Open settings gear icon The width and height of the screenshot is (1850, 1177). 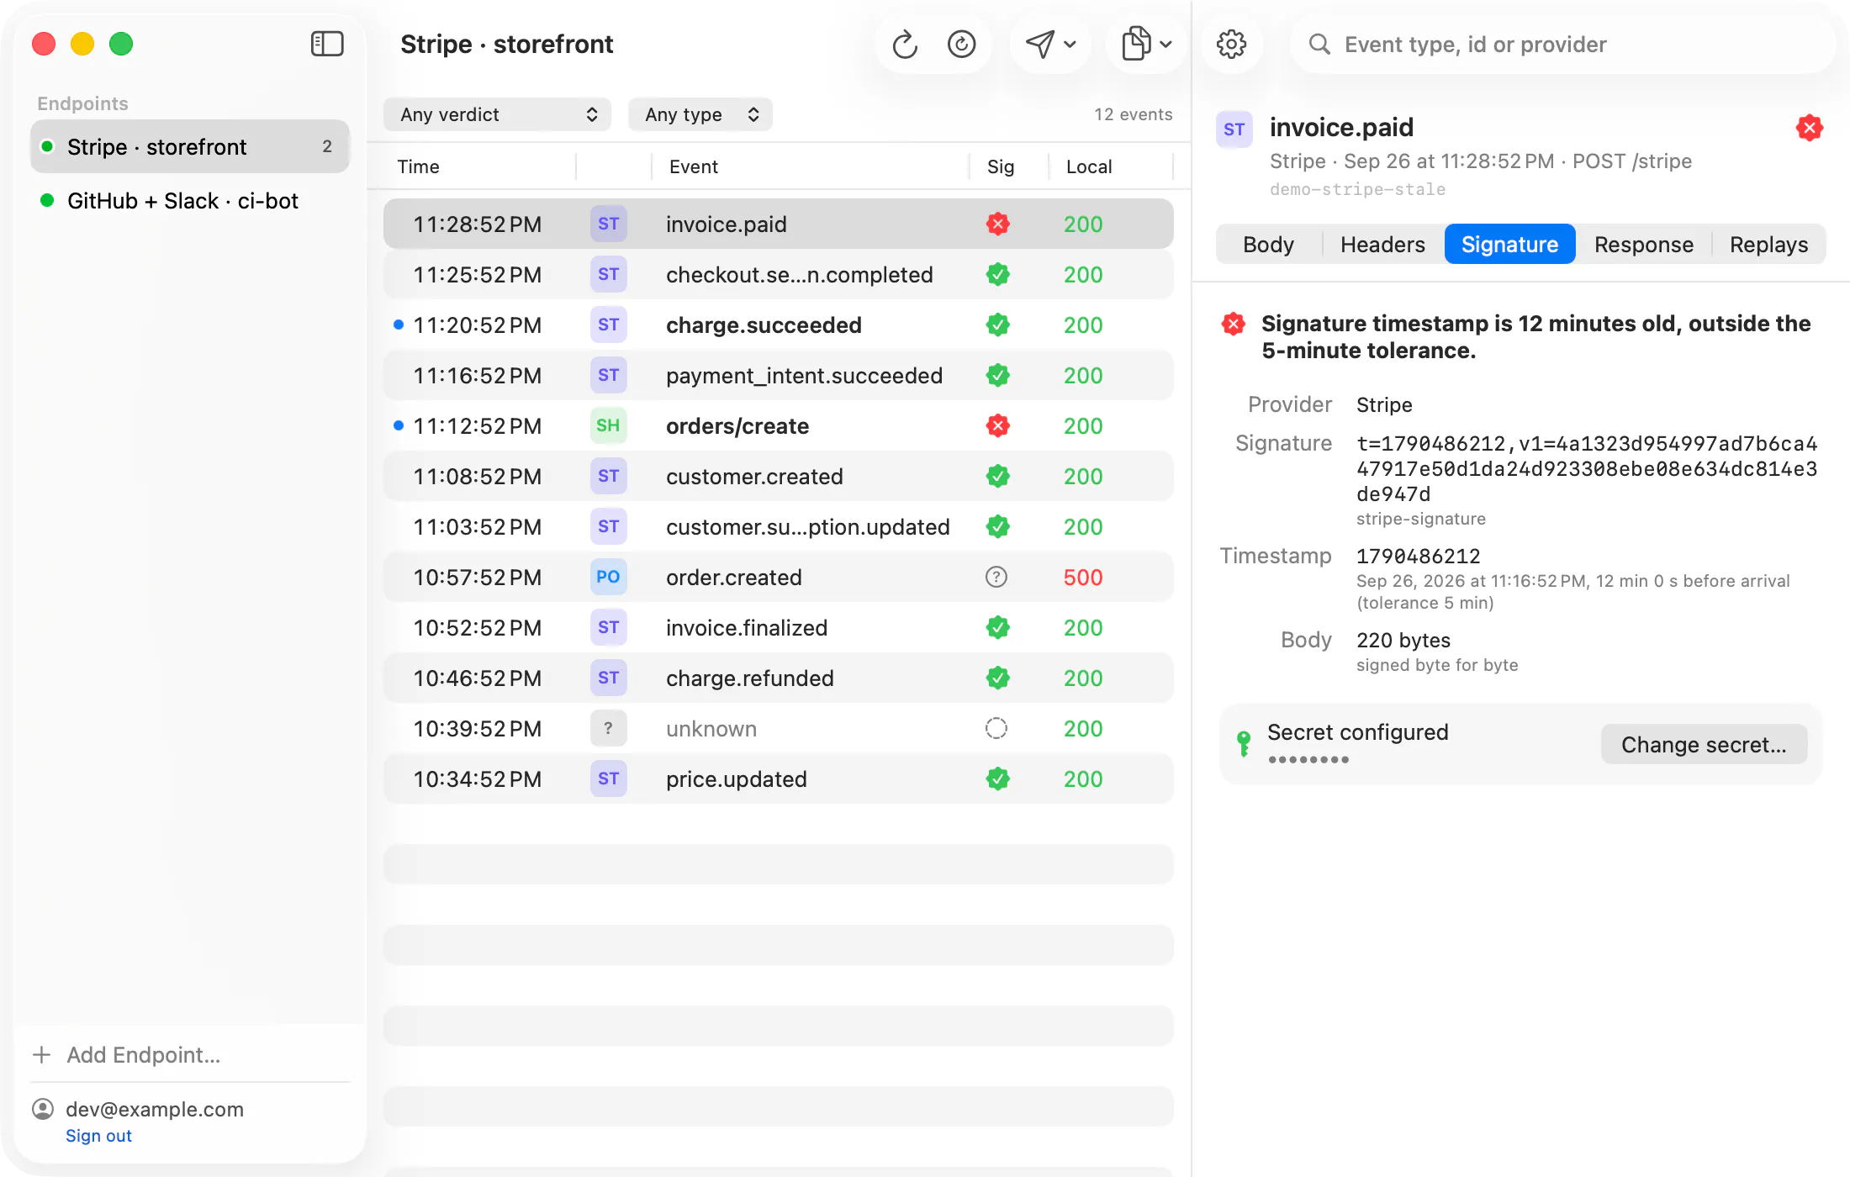tap(1231, 44)
